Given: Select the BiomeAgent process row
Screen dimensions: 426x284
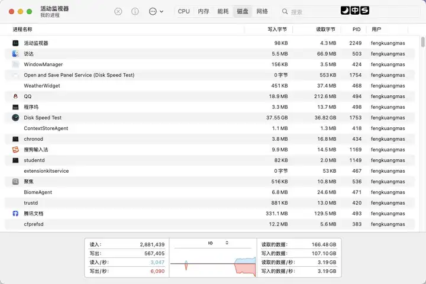Looking at the screenshot, I should click(209, 192).
